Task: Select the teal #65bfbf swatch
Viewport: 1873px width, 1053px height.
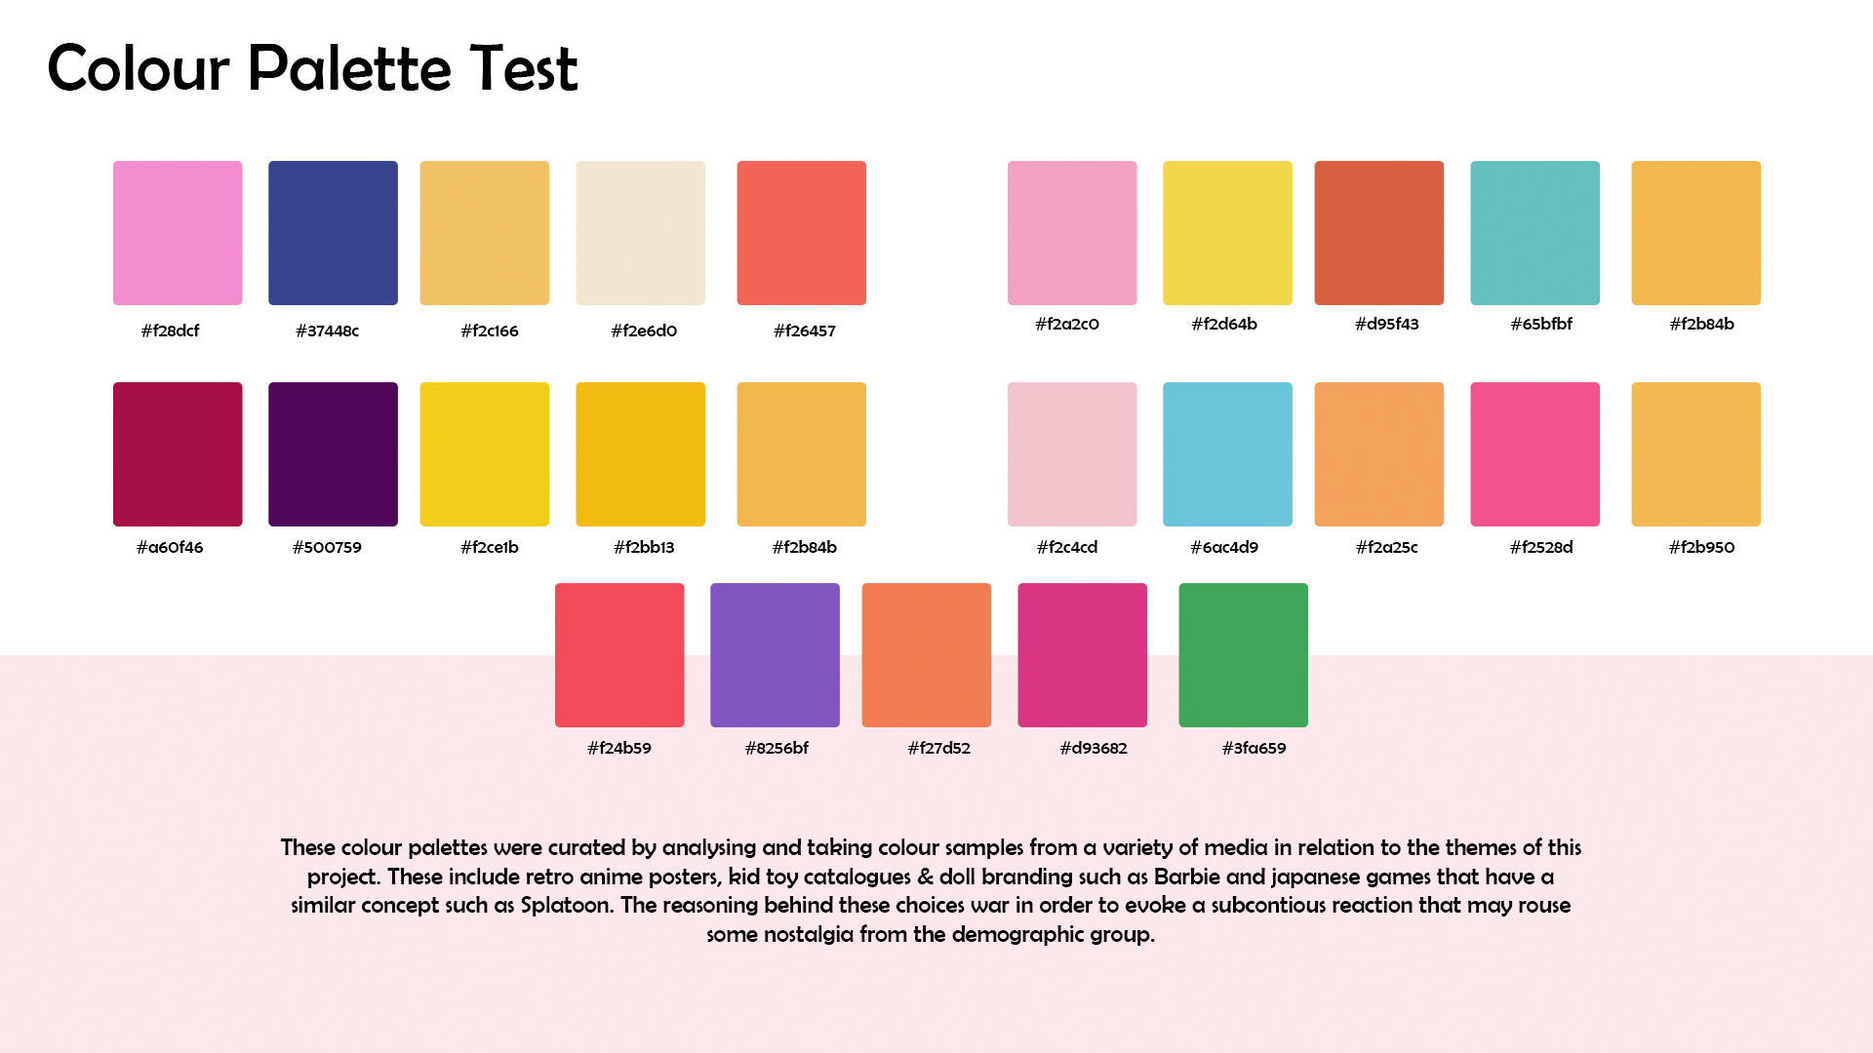Action: (x=1534, y=233)
